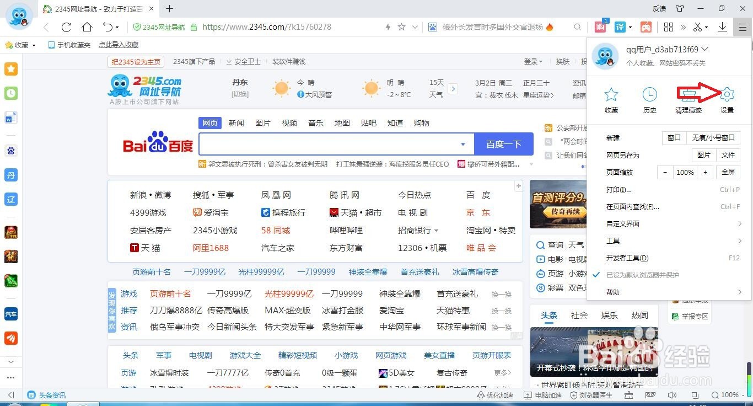This screenshot has height=406, width=753.
Task: Open the Baidu search box dropdown arrow
Action: pyautogui.click(x=463, y=143)
